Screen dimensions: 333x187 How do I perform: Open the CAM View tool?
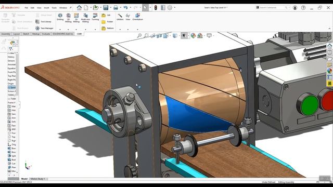(128, 17)
